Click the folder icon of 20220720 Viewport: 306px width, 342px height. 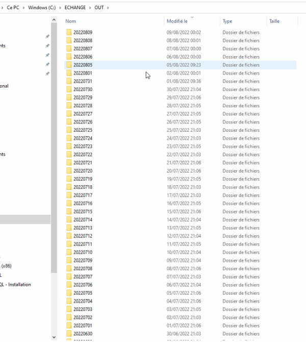click(69, 171)
